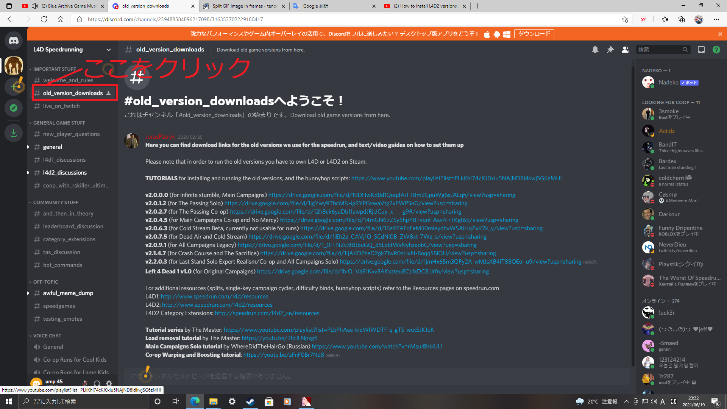This screenshot has width=727, height=409.
Task: Toggle the member list icon
Action: pyautogui.click(x=625, y=50)
